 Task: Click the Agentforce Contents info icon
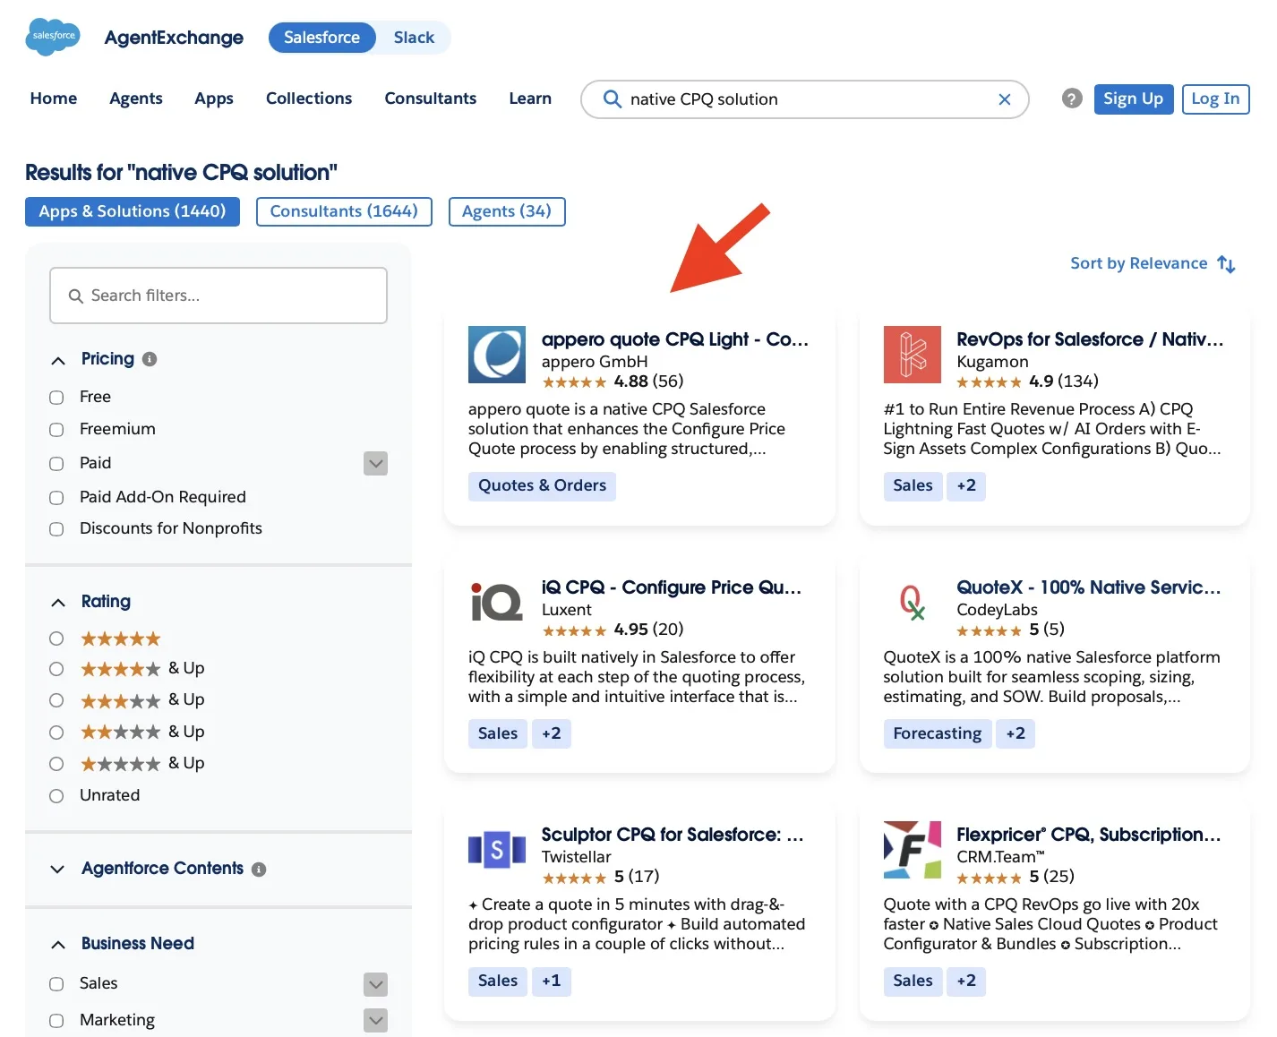(259, 870)
